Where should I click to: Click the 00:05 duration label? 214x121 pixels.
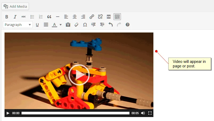[135, 113]
